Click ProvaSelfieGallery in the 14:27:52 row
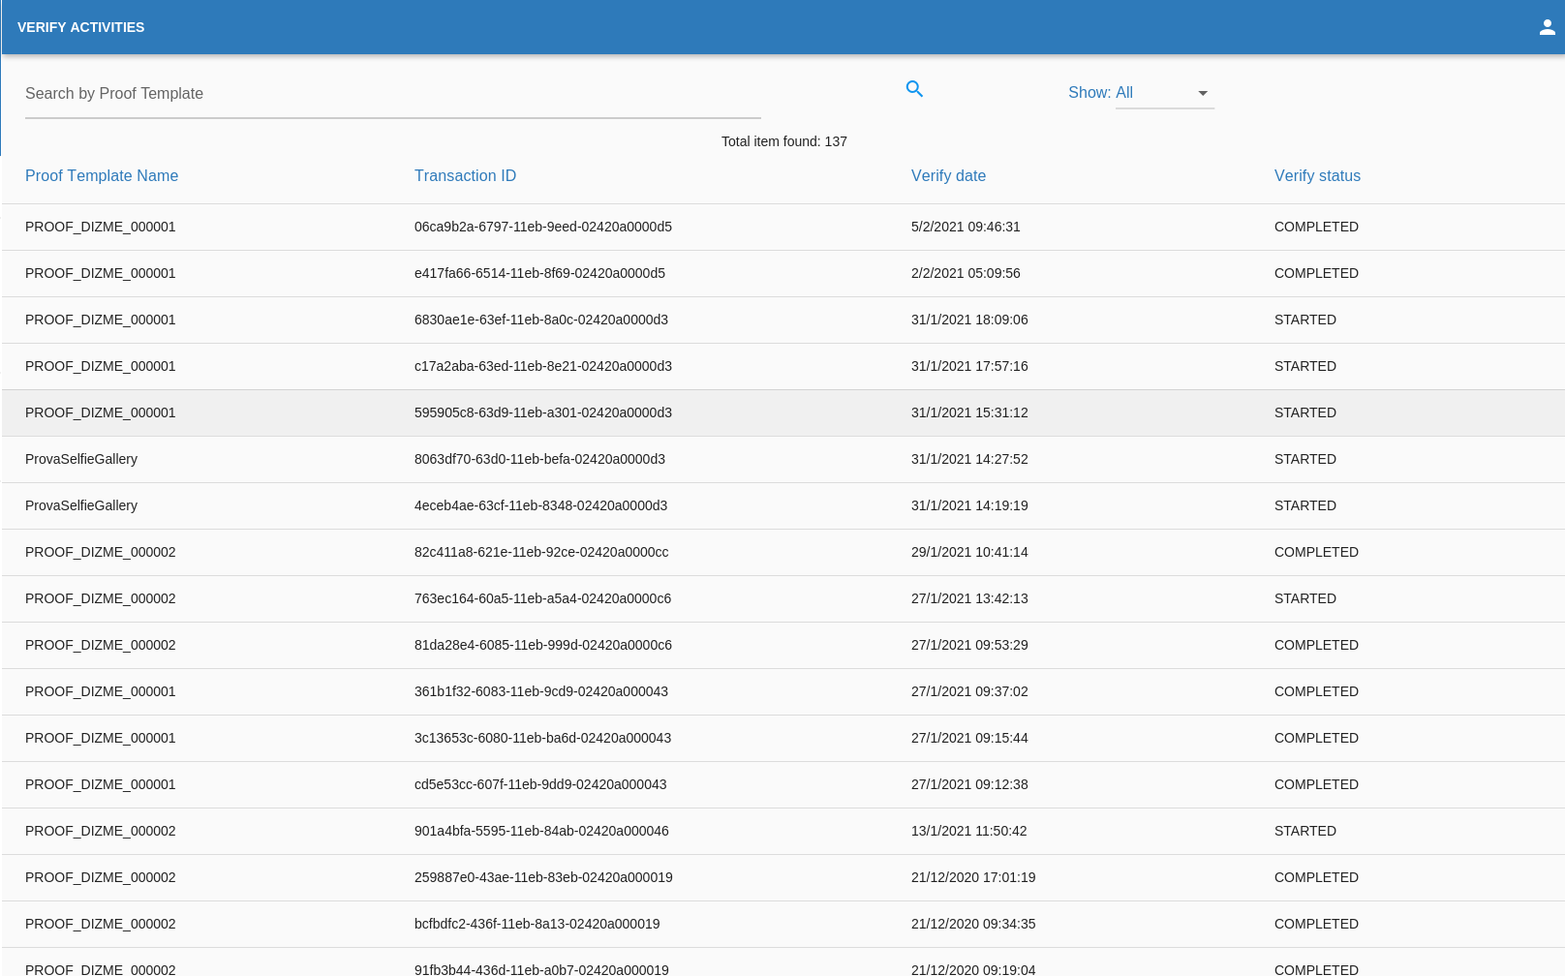This screenshot has height=976, width=1565. click(81, 459)
